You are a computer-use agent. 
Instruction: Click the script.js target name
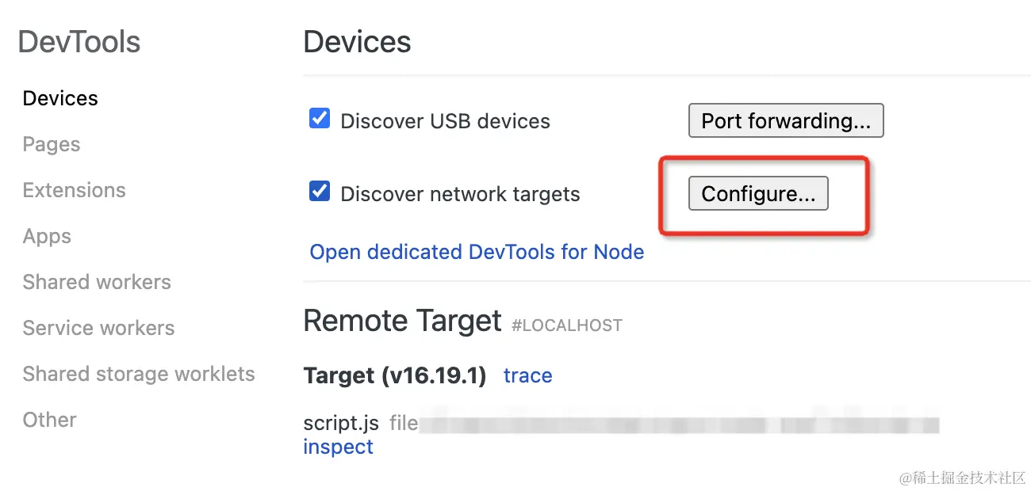click(x=341, y=424)
